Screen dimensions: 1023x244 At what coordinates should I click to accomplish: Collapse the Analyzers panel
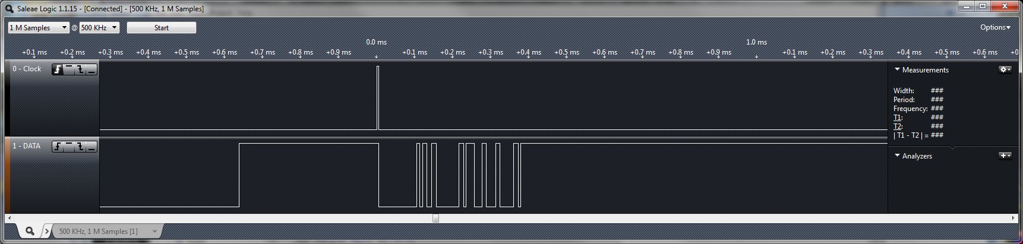897,156
